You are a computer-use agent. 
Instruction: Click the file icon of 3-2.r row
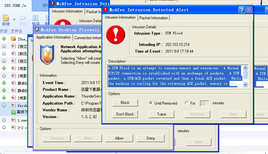13,127
